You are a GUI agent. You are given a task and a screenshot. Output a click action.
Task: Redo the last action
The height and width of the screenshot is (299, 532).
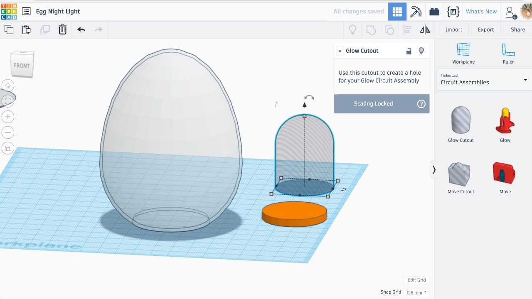click(99, 29)
